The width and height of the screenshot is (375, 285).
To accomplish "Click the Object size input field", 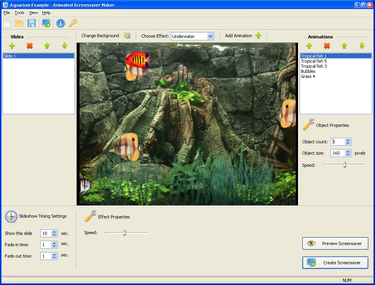I will coord(338,153).
